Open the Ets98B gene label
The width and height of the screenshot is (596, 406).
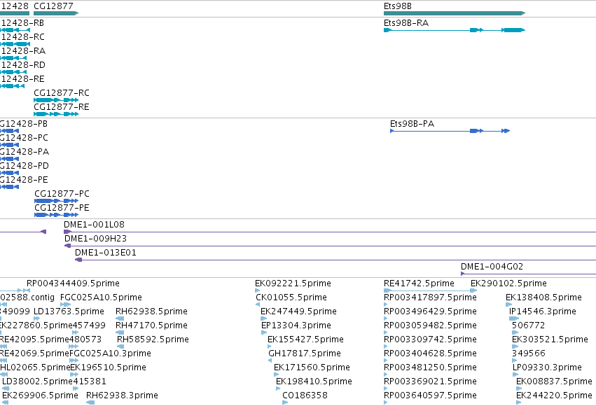(398, 6)
